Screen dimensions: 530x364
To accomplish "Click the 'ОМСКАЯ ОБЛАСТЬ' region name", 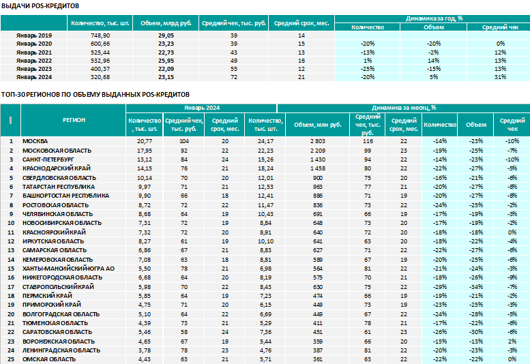I will tap(49, 359).
